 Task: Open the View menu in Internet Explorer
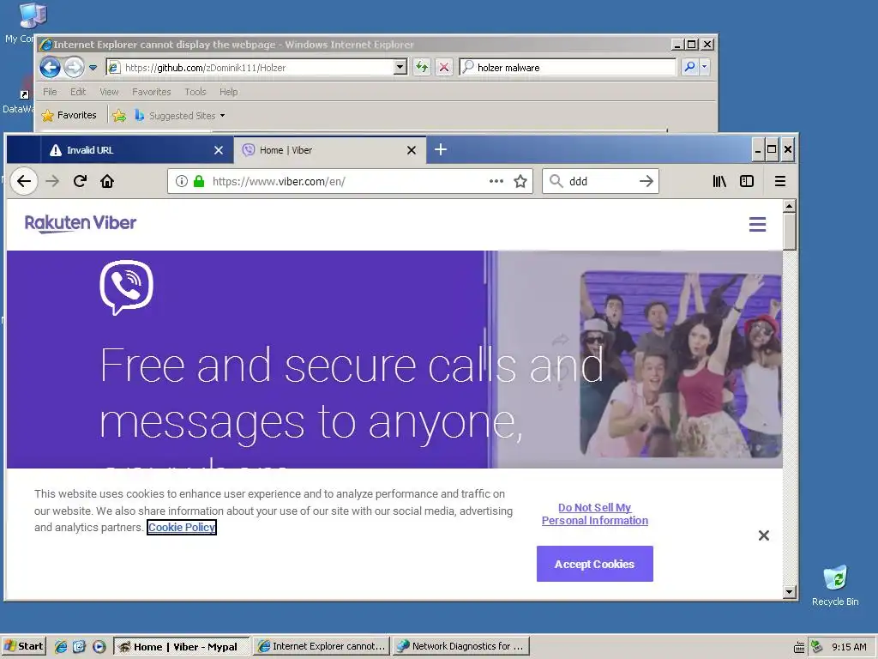point(109,92)
